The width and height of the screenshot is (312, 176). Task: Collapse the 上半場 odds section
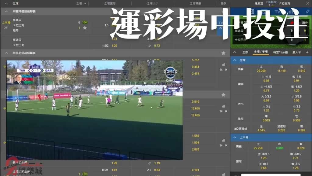click(x=235, y=137)
